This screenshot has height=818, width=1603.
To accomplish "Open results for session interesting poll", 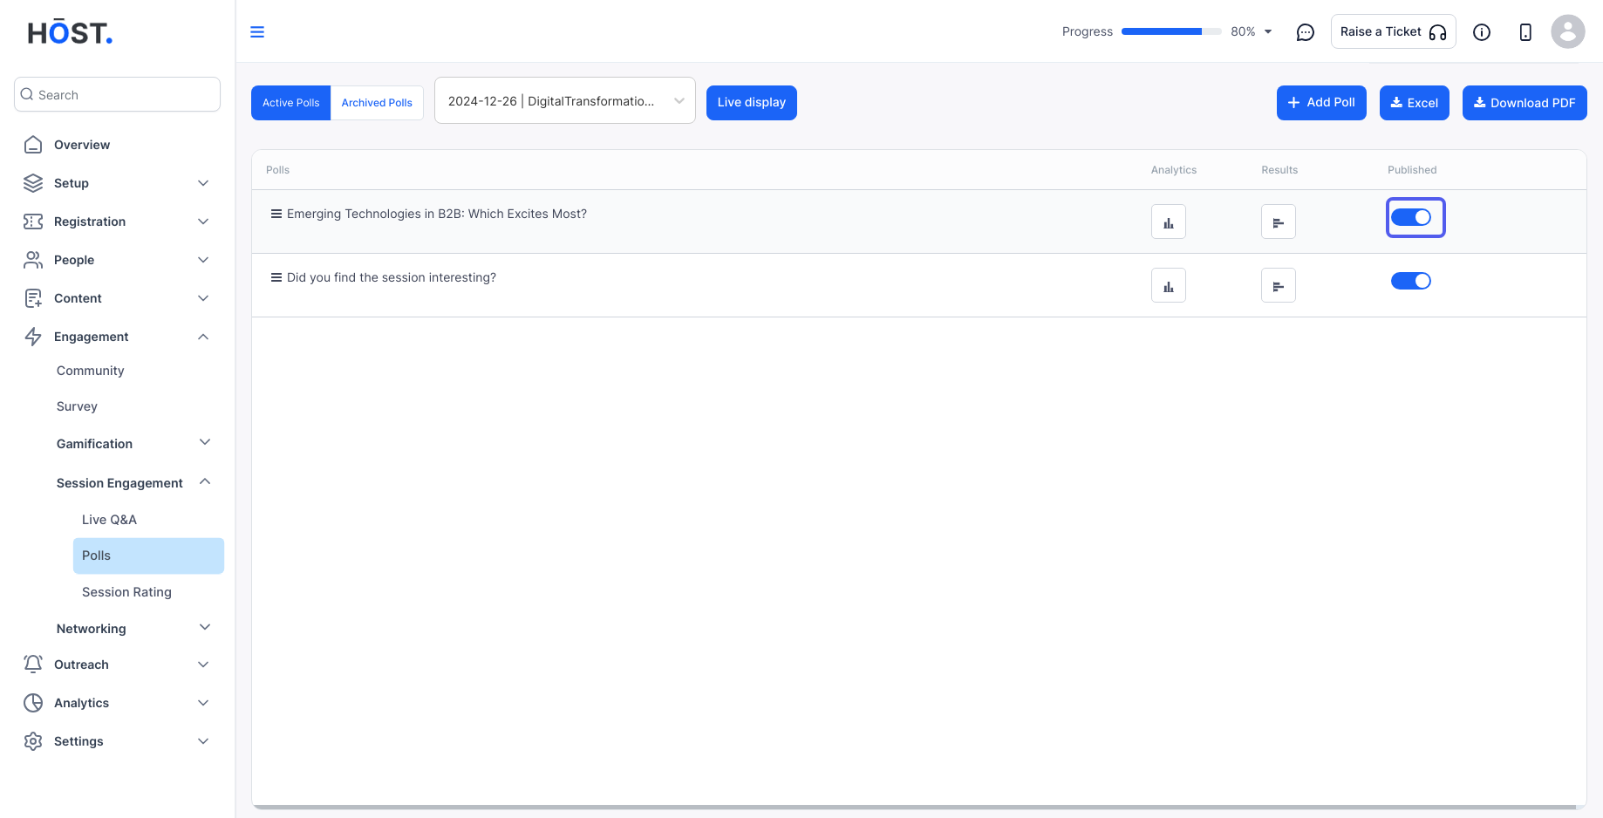I will pos(1279,285).
